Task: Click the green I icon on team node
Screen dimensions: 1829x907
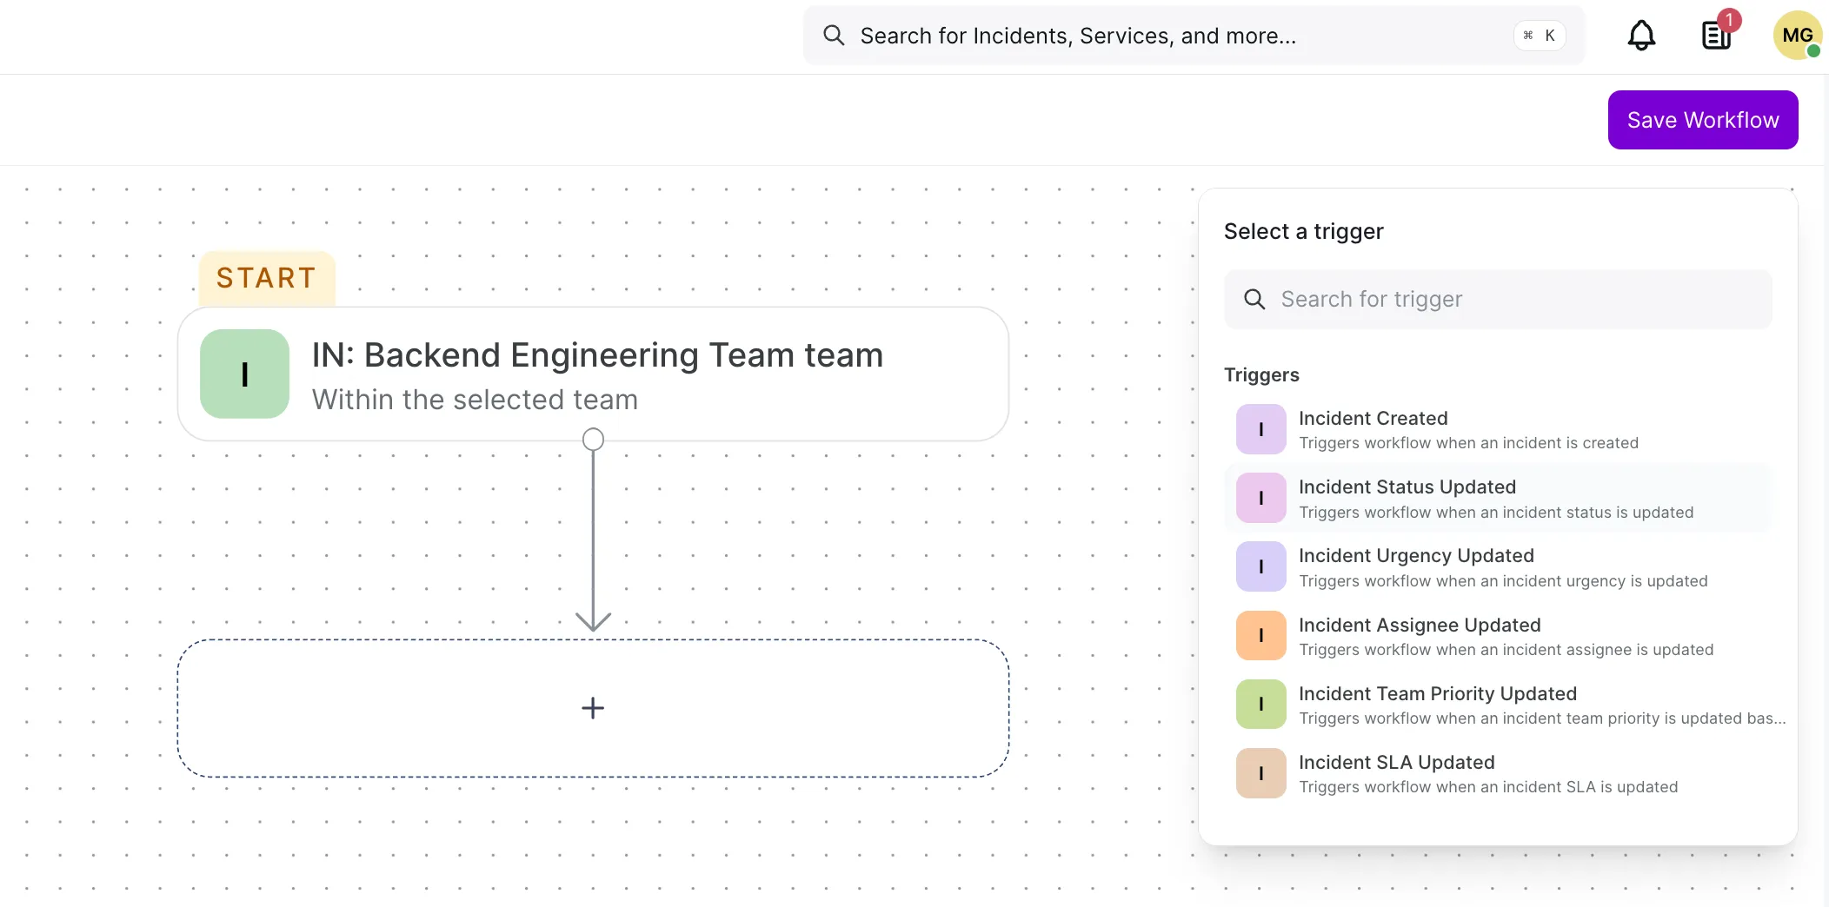Action: (244, 374)
